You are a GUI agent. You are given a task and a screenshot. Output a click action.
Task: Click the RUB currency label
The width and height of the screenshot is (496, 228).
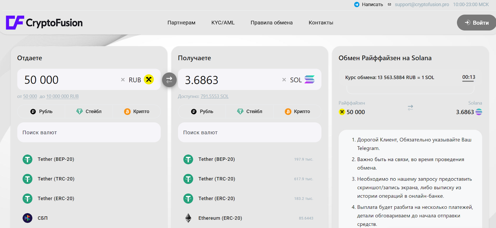click(x=135, y=80)
